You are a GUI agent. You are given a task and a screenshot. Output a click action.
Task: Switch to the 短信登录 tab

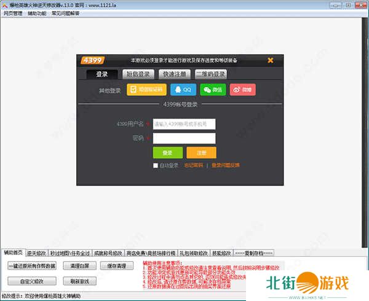click(x=137, y=74)
